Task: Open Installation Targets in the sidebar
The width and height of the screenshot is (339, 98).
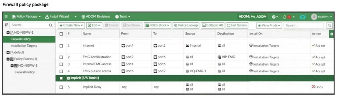Action: coord(24,46)
